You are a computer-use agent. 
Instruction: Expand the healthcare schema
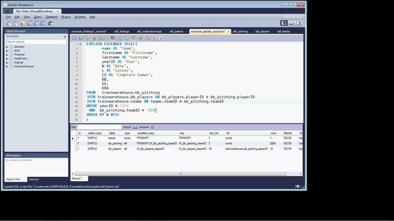point(7,59)
